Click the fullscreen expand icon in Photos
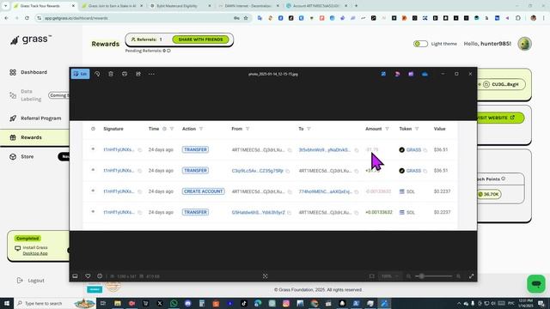The image size is (550, 309). click(471, 276)
